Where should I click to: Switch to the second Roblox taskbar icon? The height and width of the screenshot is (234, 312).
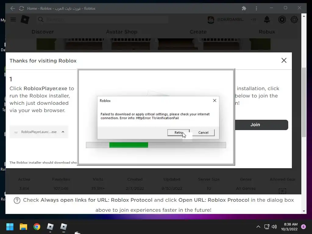click(63, 227)
